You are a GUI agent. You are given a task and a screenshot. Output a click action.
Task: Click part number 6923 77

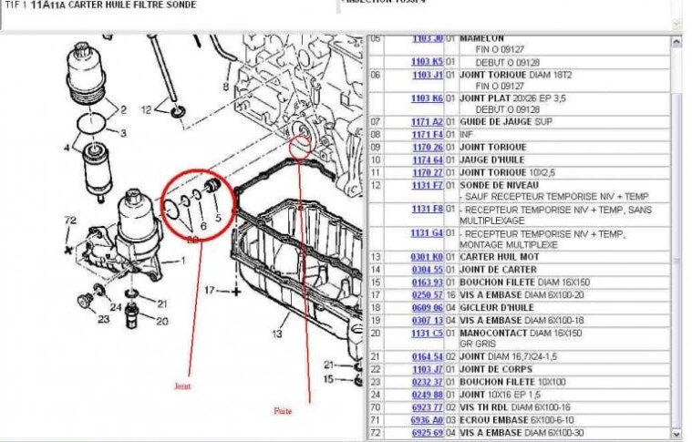coord(428,407)
